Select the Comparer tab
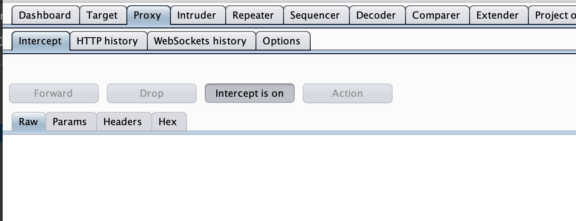Viewport: 576px width, 221px height. 436,16
